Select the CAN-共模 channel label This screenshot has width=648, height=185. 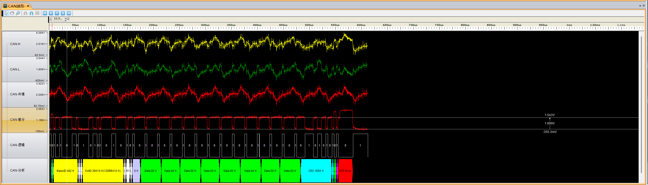click(17, 94)
